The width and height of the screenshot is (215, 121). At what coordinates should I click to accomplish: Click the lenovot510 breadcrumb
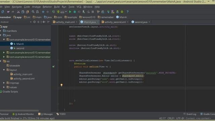point(87,17)
